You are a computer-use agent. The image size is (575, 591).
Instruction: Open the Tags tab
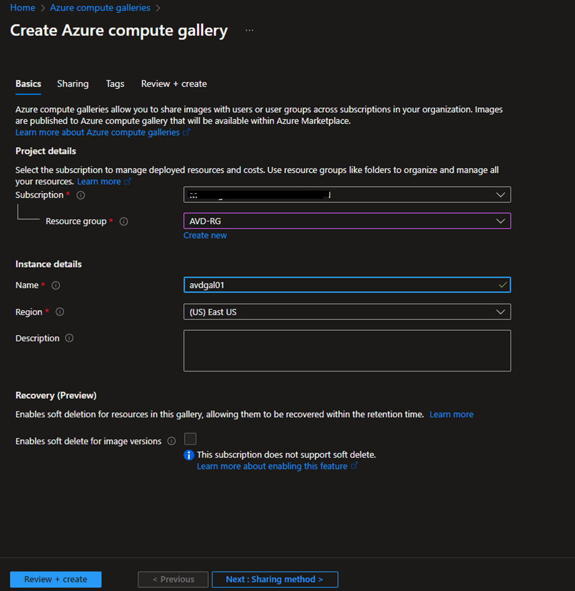[115, 84]
